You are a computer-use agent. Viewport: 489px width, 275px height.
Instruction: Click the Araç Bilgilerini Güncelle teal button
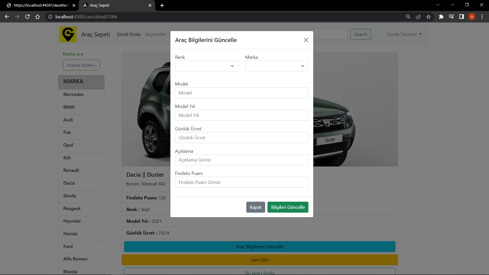(x=260, y=247)
